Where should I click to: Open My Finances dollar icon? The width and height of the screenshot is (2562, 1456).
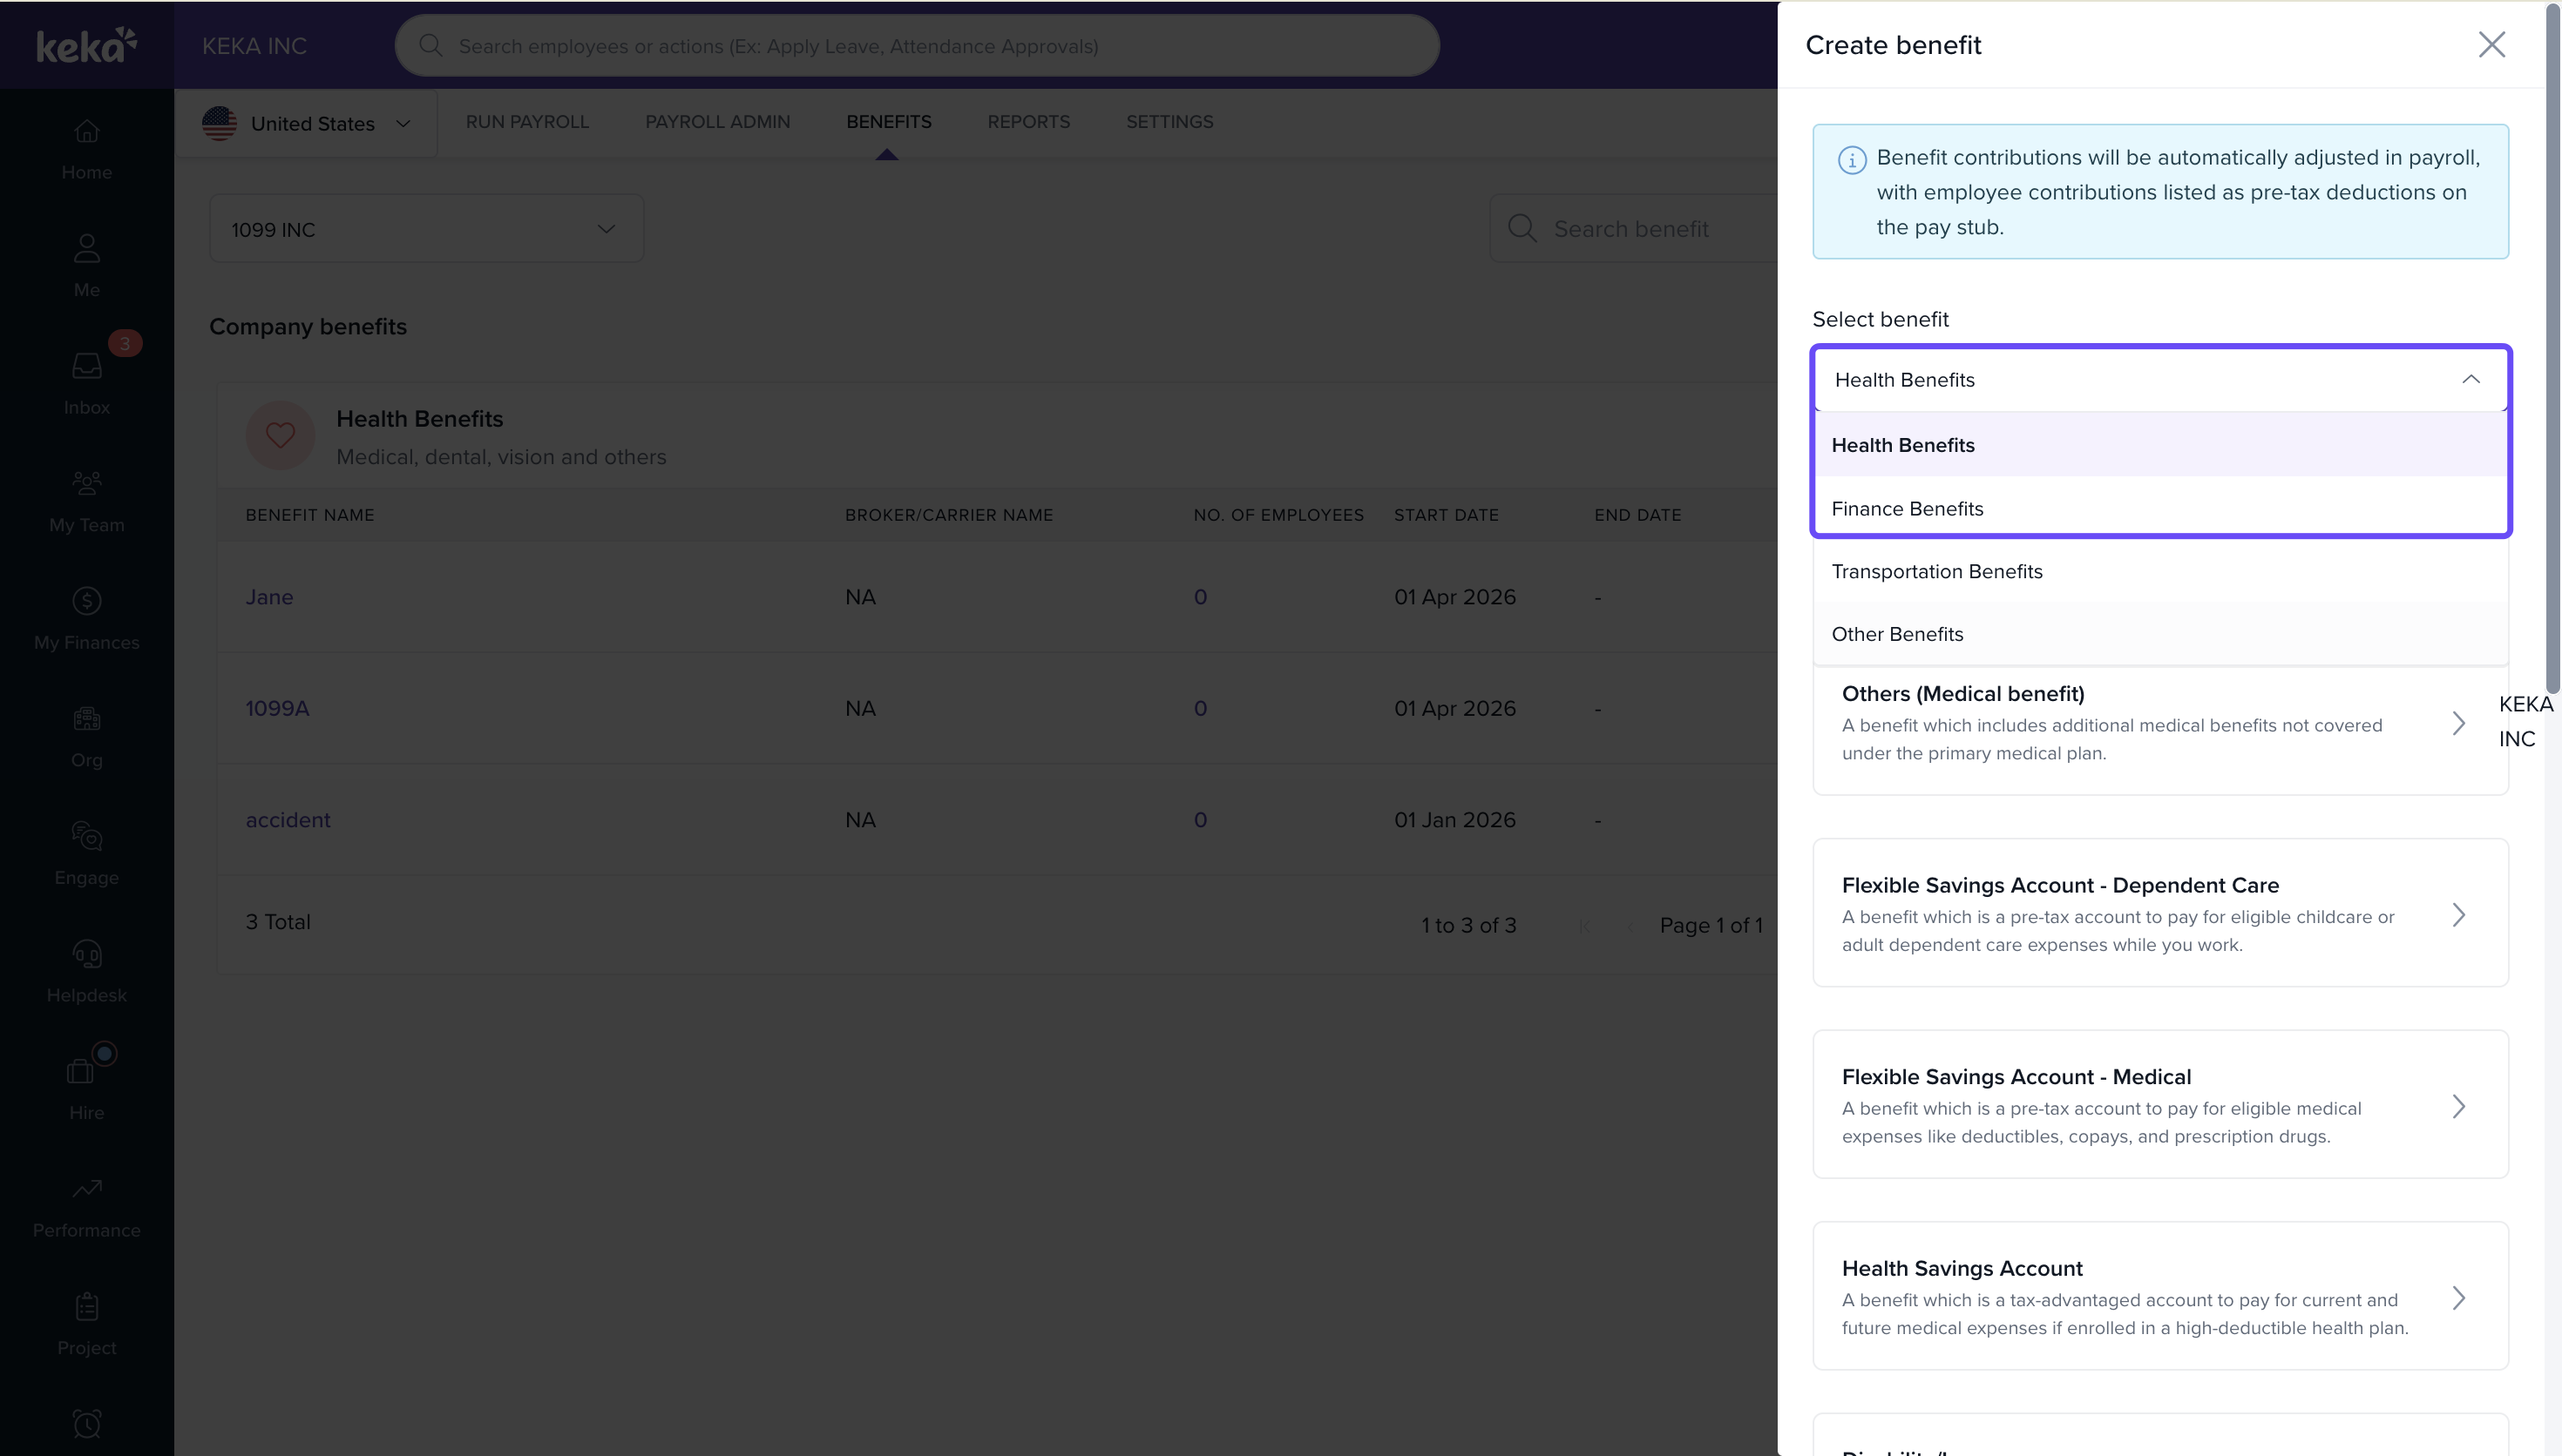[86, 601]
